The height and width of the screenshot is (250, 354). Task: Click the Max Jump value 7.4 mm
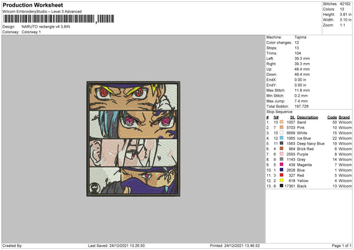coord(301,101)
